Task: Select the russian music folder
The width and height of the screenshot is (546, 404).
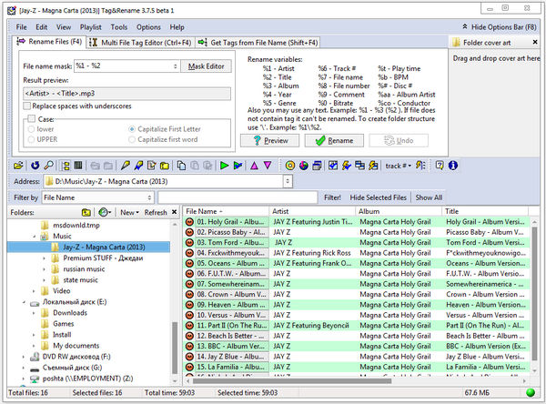Action: tap(84, 269)
